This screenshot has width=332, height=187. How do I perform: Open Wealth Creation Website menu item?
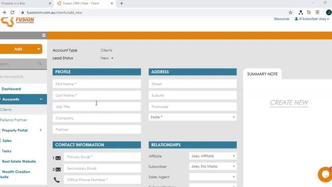(15, 175)
